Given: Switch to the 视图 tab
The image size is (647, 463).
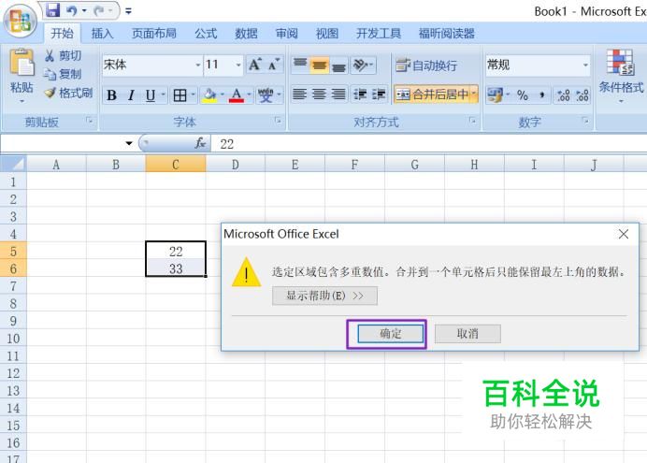Looking at the screenshot, I should pyautogui.click(x=327, y=34).
